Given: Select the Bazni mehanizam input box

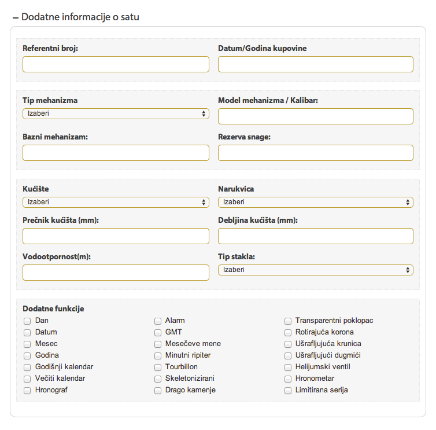Looking at the screenshot, I should (x=116, y=153).
